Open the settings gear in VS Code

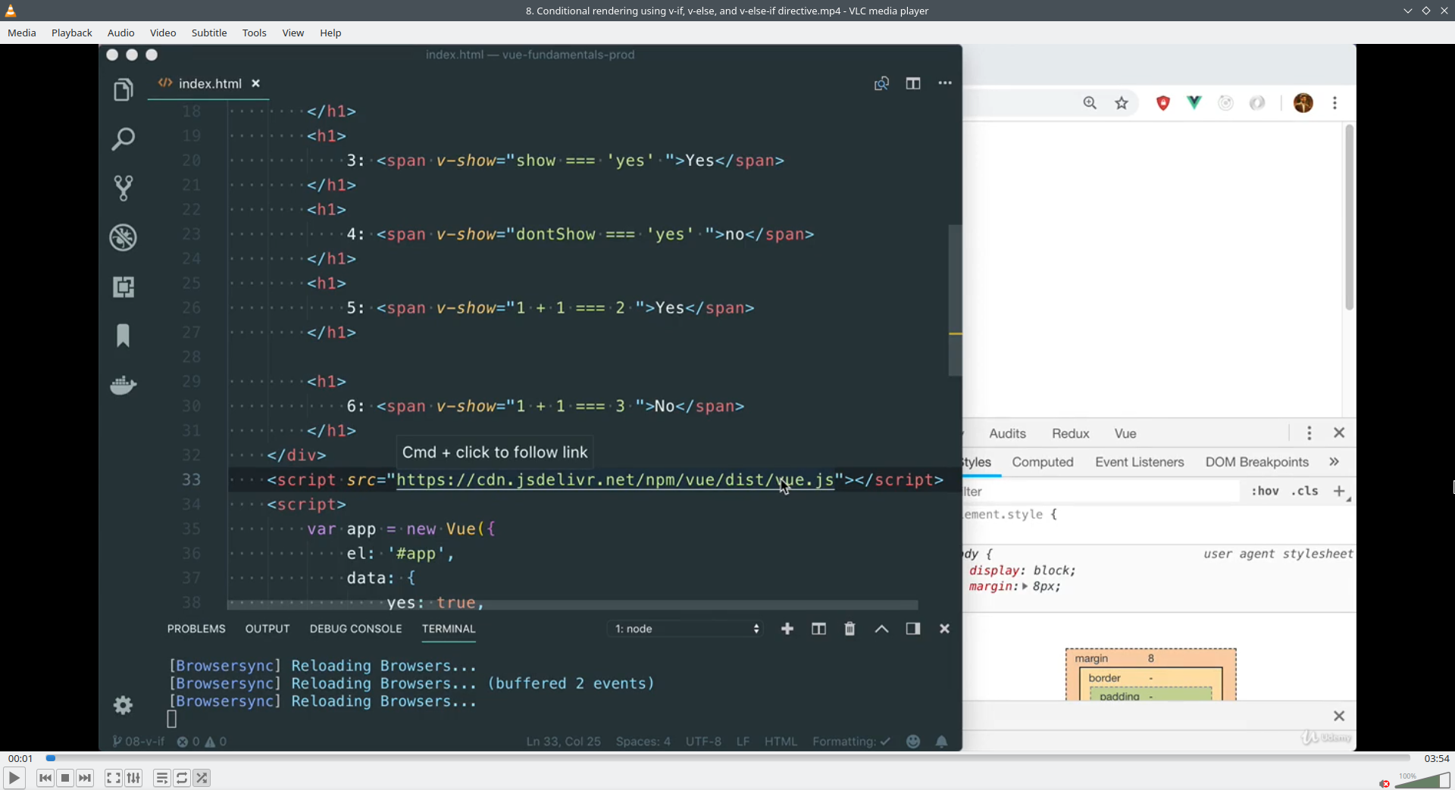(x=123, y=705)
